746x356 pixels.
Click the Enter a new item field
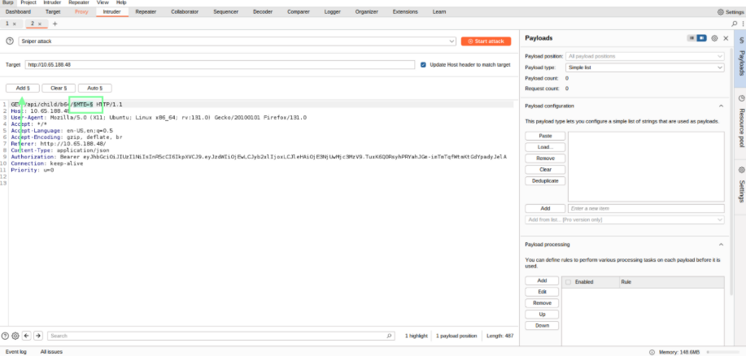644,208
